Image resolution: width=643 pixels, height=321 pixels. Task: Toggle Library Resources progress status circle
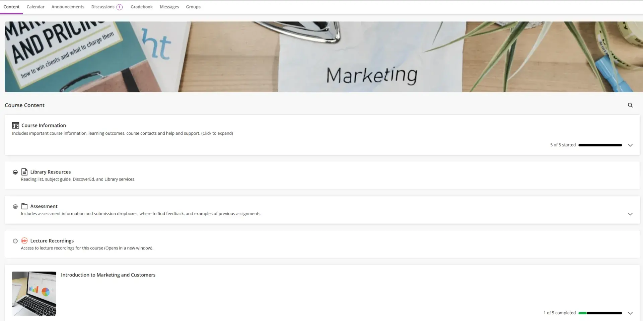[15, 172]
